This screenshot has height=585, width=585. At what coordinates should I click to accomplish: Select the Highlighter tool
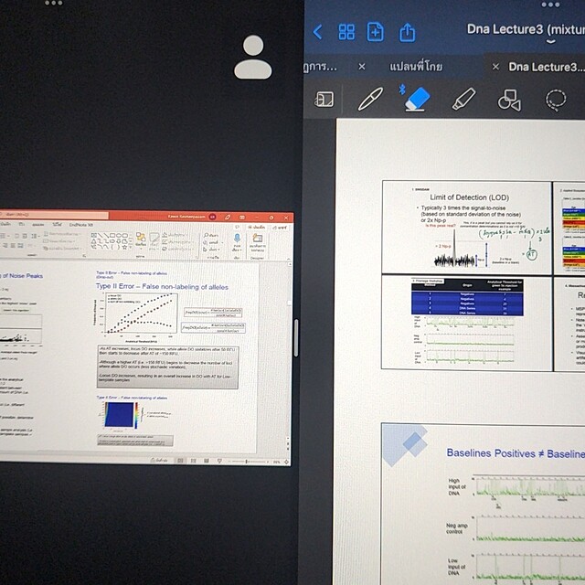coord(463,99)
